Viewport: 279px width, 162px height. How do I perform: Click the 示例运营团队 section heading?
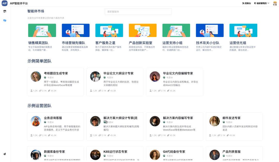[x=39, y=106]
